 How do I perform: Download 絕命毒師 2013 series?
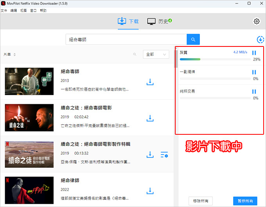(150, 82)
